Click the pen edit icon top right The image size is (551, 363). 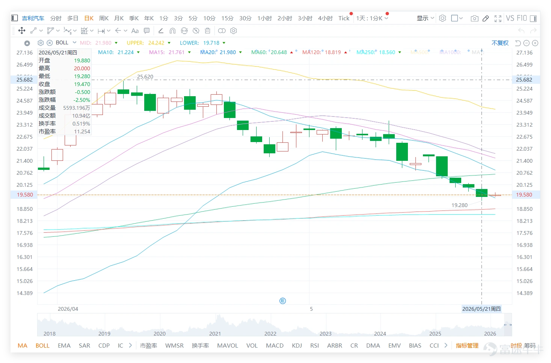pyautogui.click(x=486, y=18)
